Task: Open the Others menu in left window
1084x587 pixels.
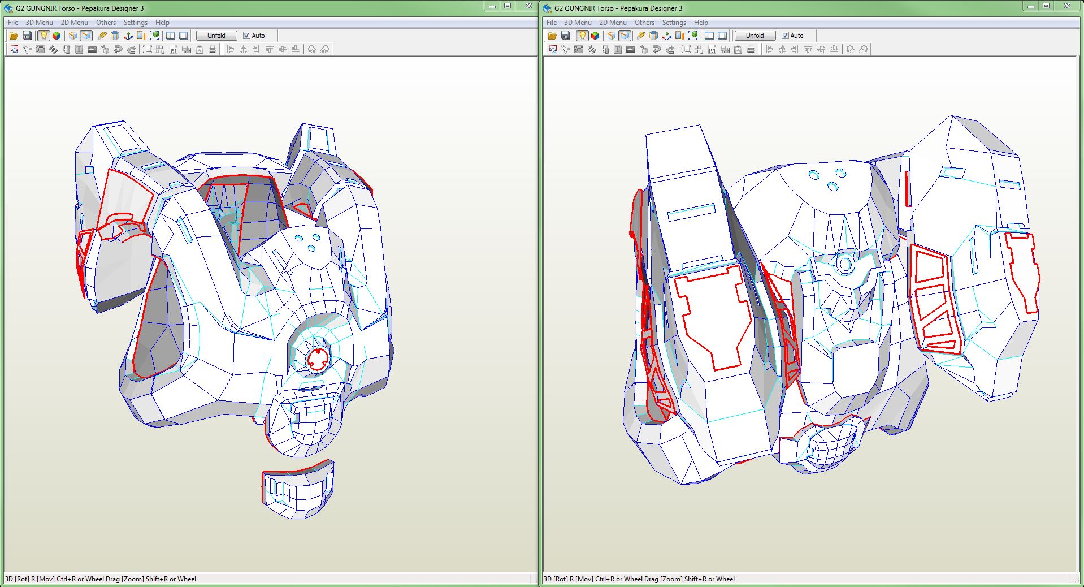Action: pyautogui.click(x=106, y=23)
